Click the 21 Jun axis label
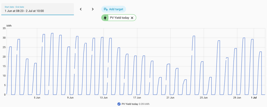 click(170, 98)
